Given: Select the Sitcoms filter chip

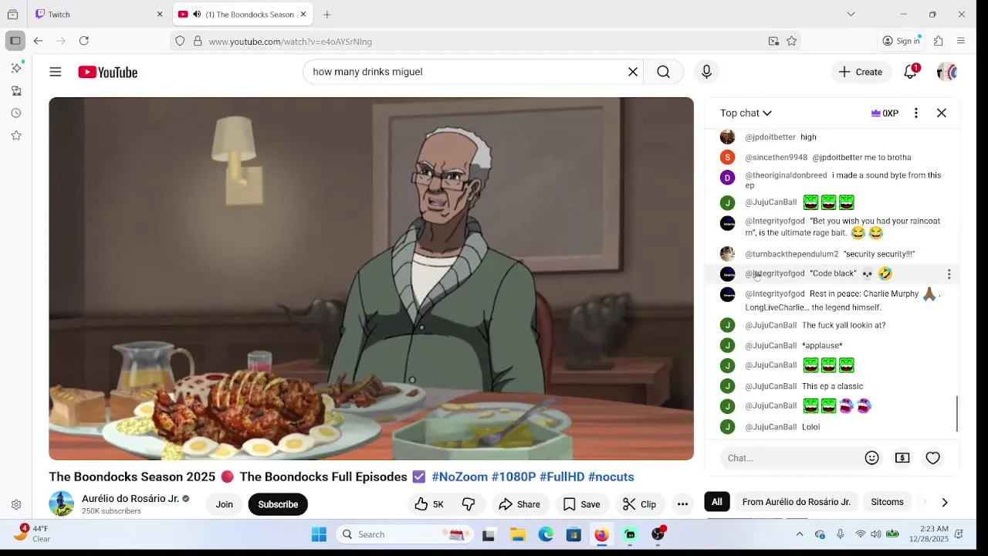Looking at the screenshot, I should coord(887,502).
